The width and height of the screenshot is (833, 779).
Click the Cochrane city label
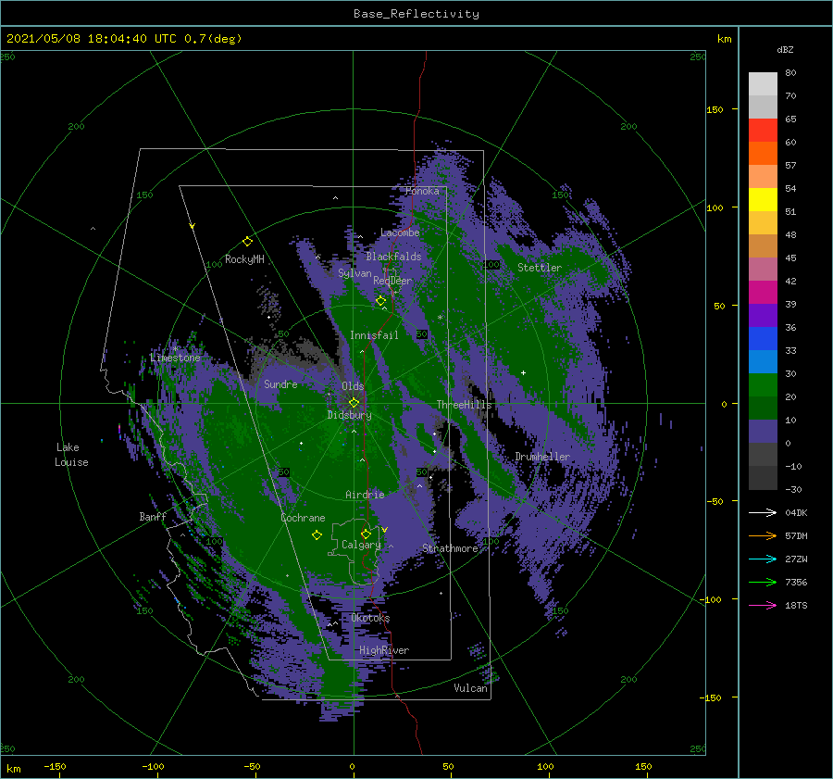[303, 518]
